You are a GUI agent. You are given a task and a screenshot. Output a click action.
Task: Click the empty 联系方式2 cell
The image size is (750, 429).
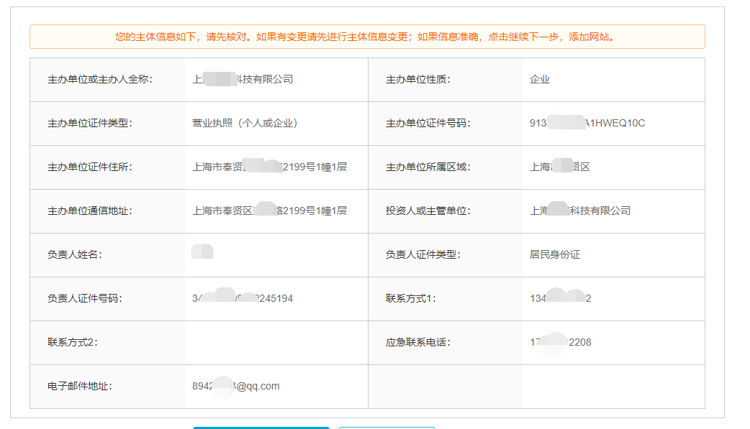266,342
